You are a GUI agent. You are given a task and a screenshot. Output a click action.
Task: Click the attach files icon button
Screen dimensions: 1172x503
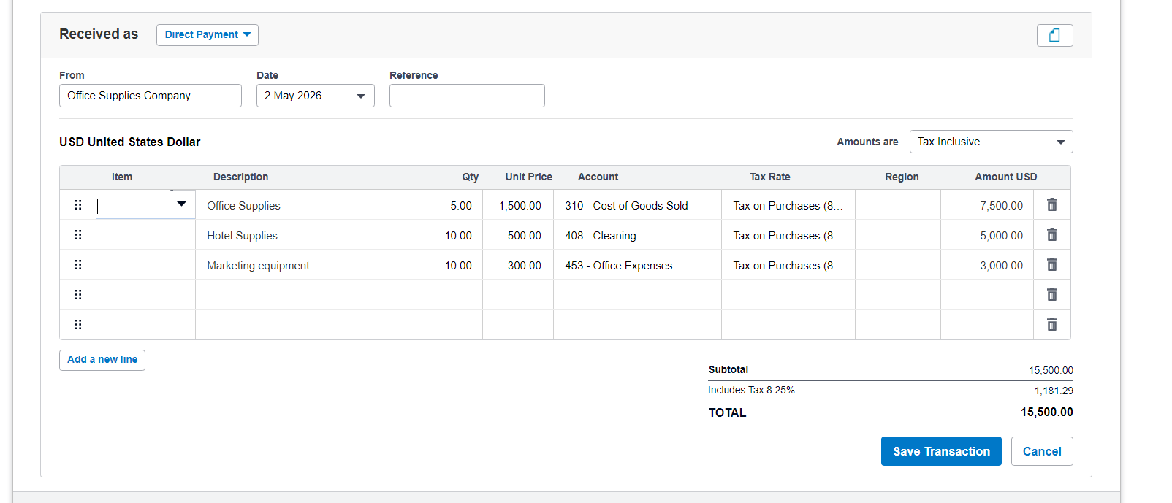[1054, 35]
